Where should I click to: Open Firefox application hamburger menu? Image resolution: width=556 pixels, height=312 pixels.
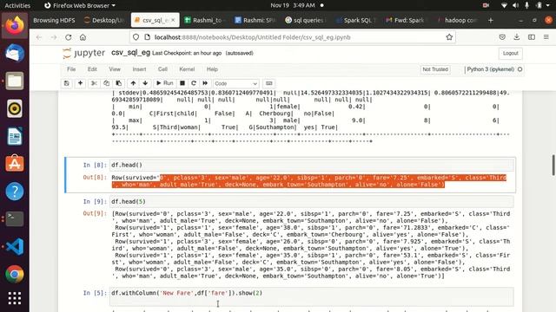[x=546, y=36]
